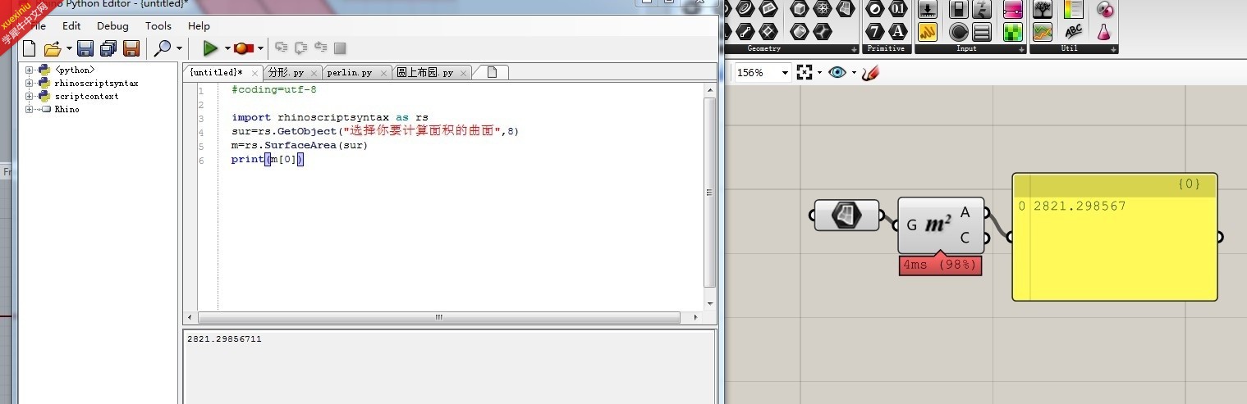Expand the <python> tree node
Screen dimensions: 1247x404
coord(29,70)
